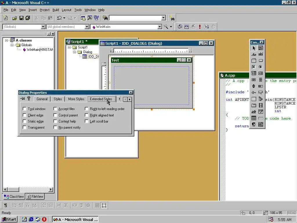Open the Undo history dropdown arrow
This screenshot has width=297, height=223.
pyautogui.click(x=64, y=18)
